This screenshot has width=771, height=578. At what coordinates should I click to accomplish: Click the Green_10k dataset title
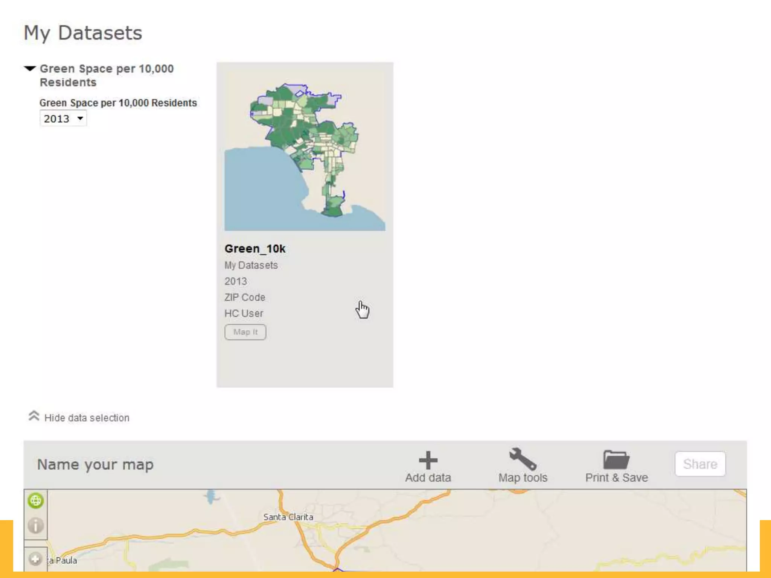click(x=255, y=249)
